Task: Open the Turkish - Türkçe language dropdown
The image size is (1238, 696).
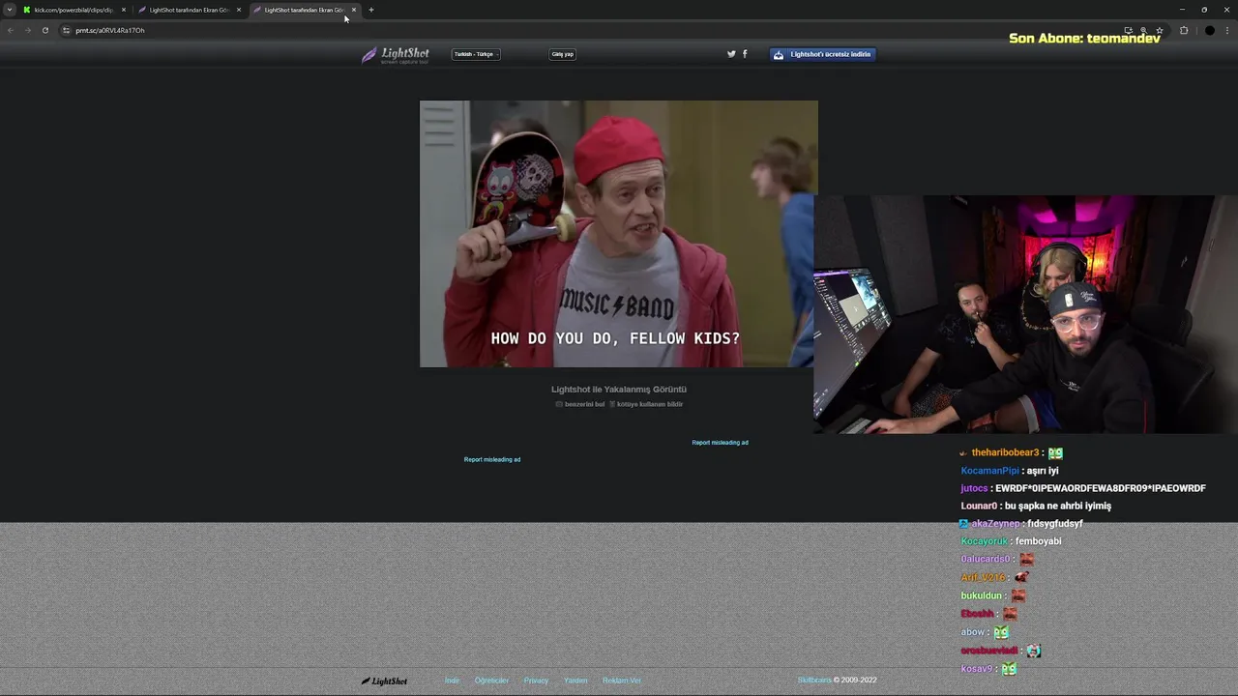Action: (476, 54)
